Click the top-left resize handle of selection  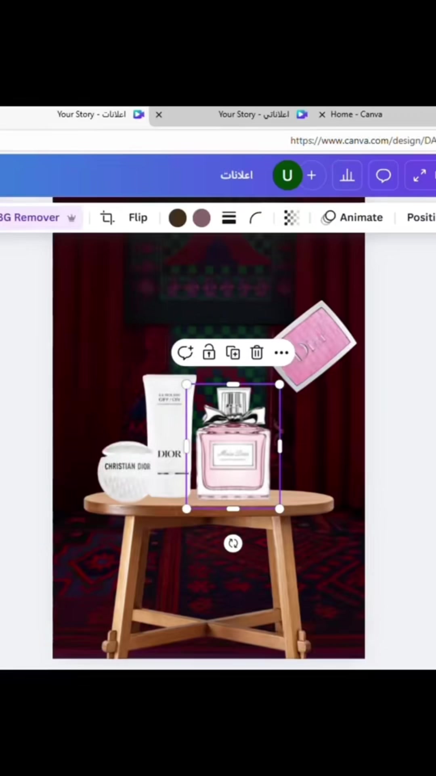(187, 384)
